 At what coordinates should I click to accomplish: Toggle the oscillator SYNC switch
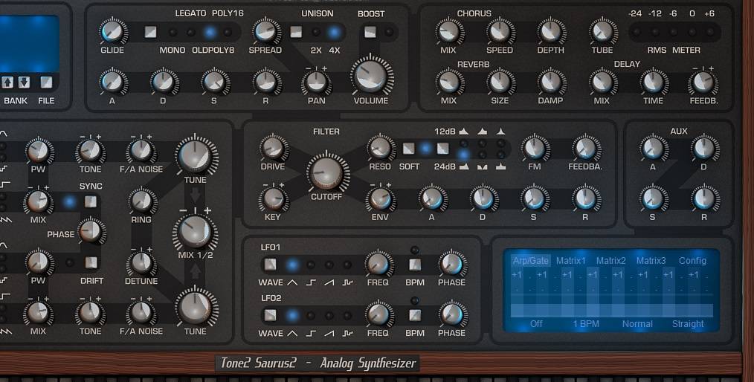[91, 201]
